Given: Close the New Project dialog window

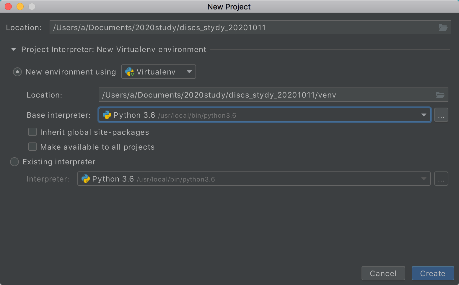Looking at the screenshot, I should tap(8, 7).
